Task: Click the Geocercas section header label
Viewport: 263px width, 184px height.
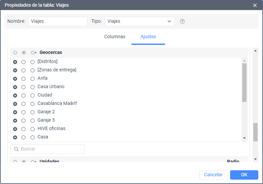Action: (x=51, y=52)
